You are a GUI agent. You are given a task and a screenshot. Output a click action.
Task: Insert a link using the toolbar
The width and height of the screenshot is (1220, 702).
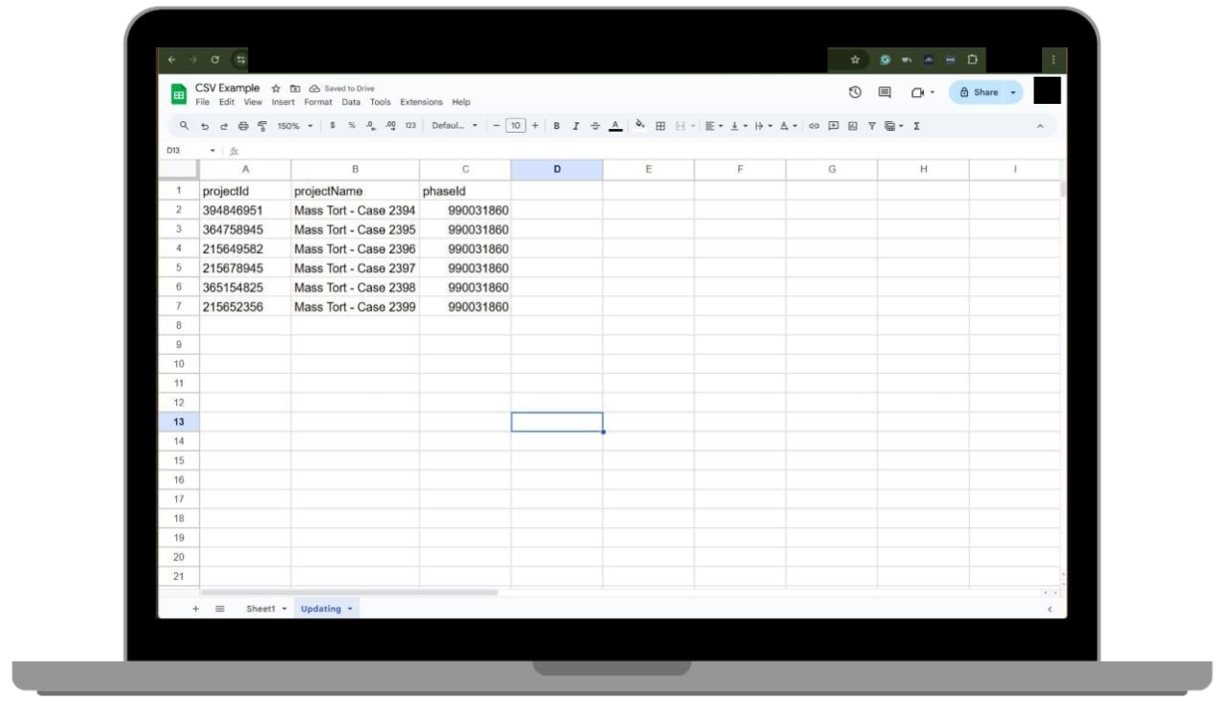pos(813,126)
